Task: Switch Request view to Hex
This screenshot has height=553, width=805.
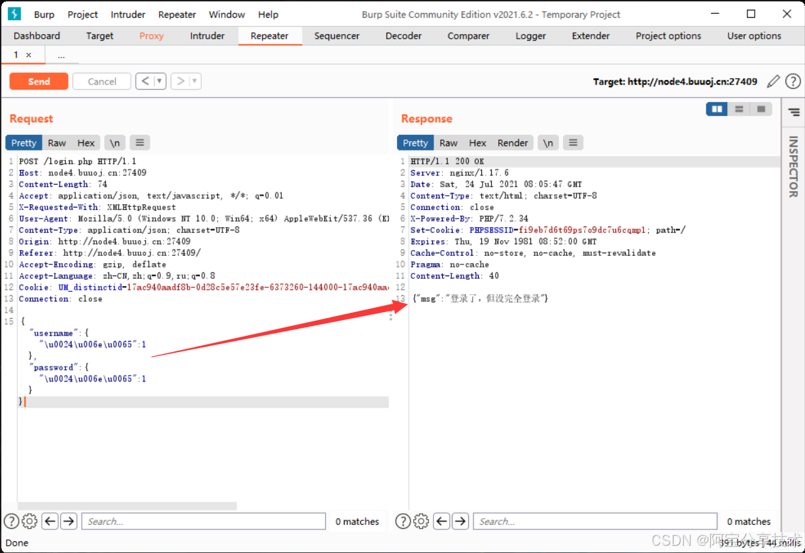Action: (86, 143)
